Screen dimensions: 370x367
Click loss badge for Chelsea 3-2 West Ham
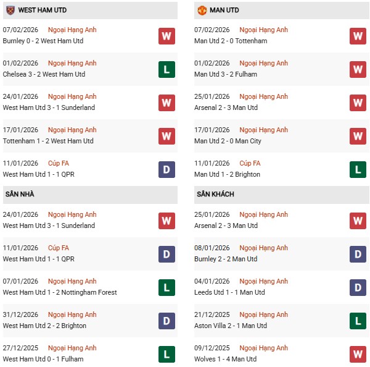tap(166, 69)
